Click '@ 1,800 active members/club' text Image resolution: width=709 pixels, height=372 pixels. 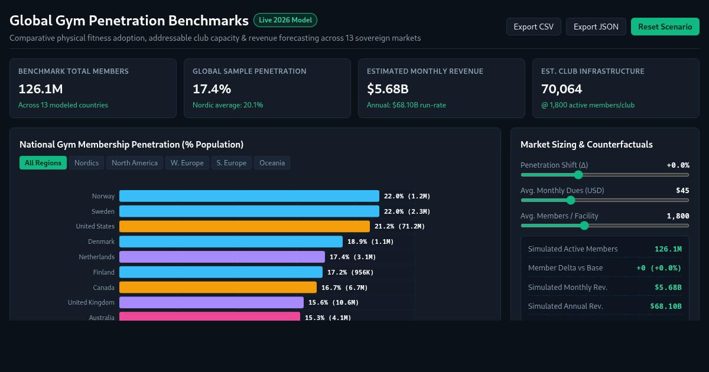588,105
